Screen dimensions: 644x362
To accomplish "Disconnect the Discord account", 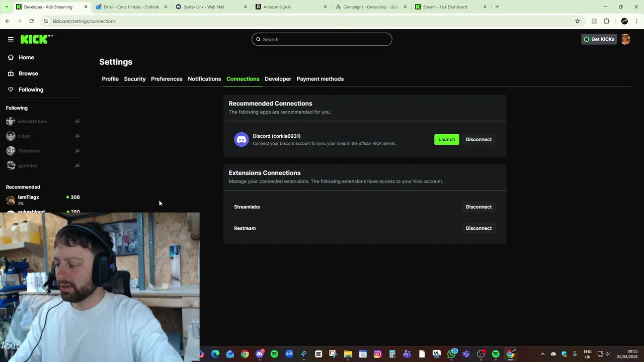I will coord(478,139).
